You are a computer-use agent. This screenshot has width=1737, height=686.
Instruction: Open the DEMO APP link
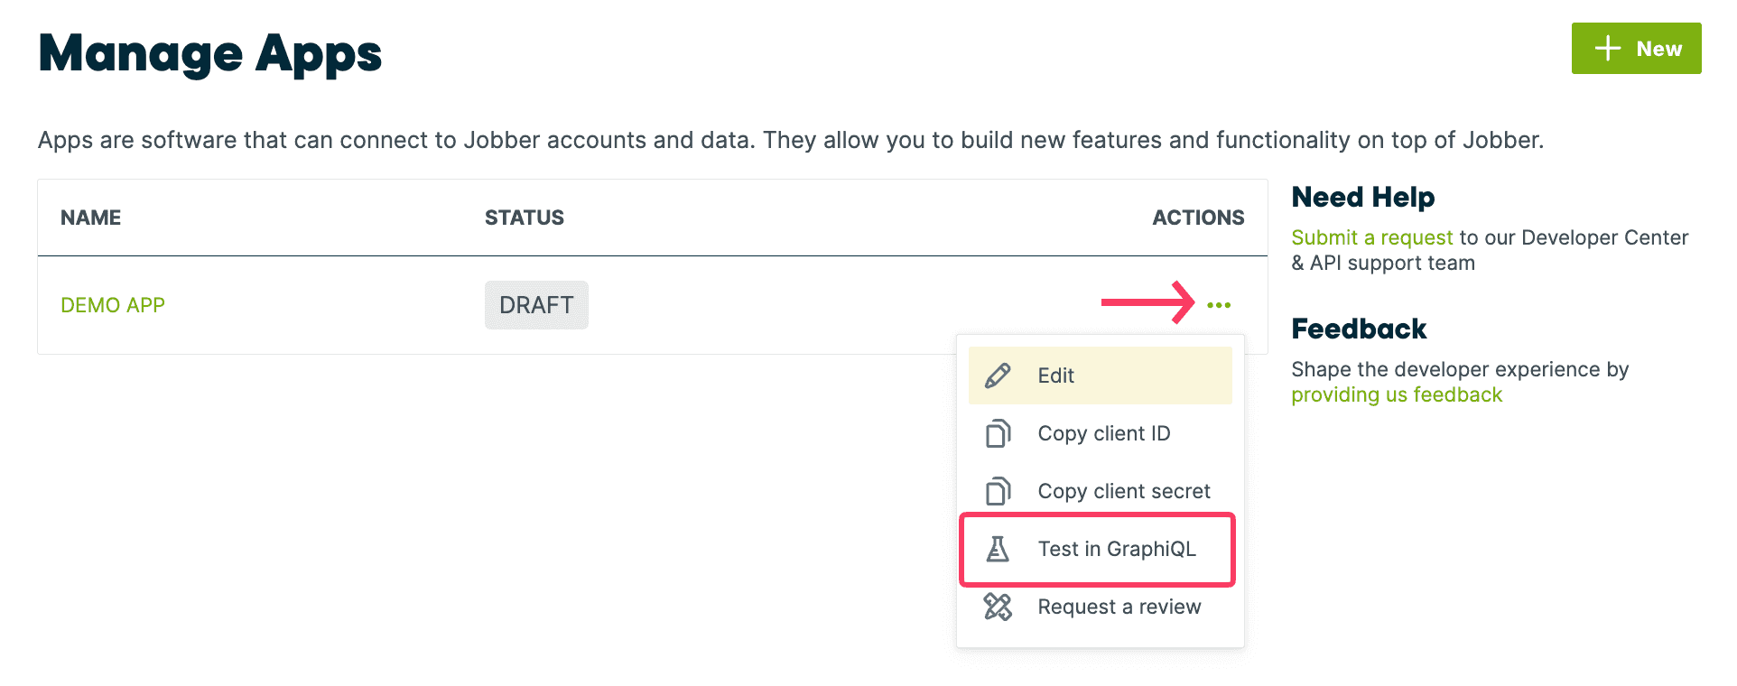[113, 305]
